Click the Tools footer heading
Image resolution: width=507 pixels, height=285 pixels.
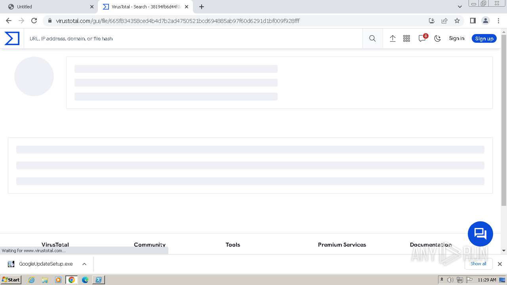click(233, 245)
